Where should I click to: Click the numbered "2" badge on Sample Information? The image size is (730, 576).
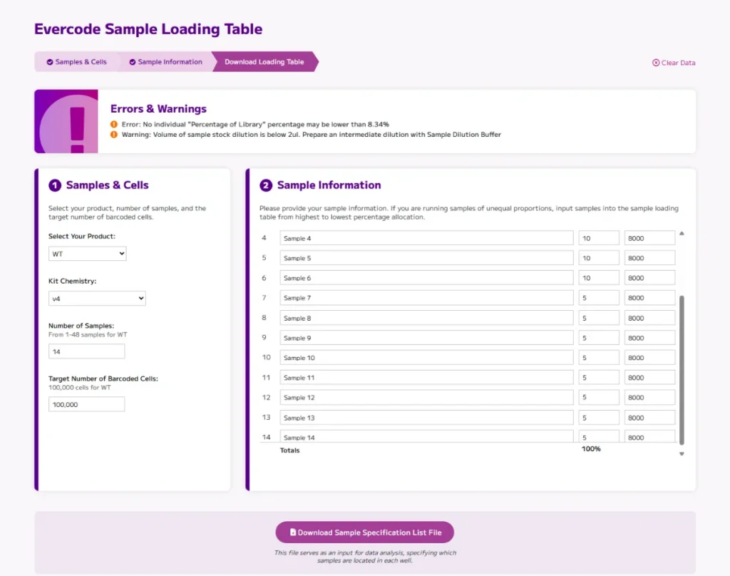coord(264,185)
